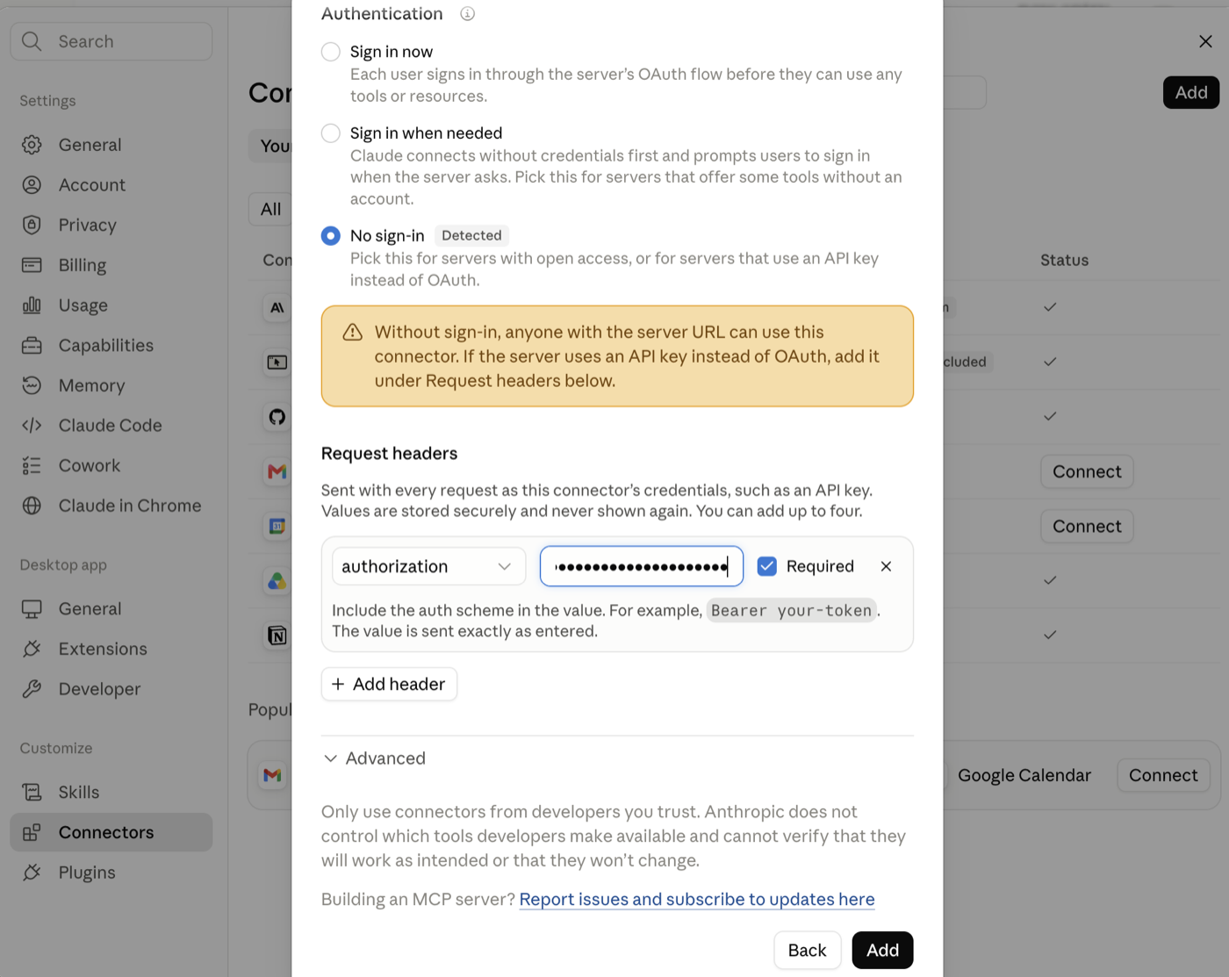Click the Account person icon
This screenshot has width=1229, height=977.
32,185
